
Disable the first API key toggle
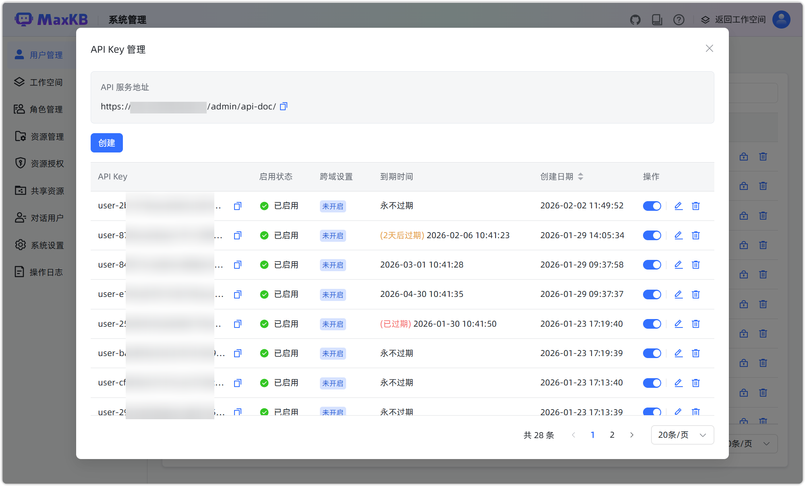point(652,206)
